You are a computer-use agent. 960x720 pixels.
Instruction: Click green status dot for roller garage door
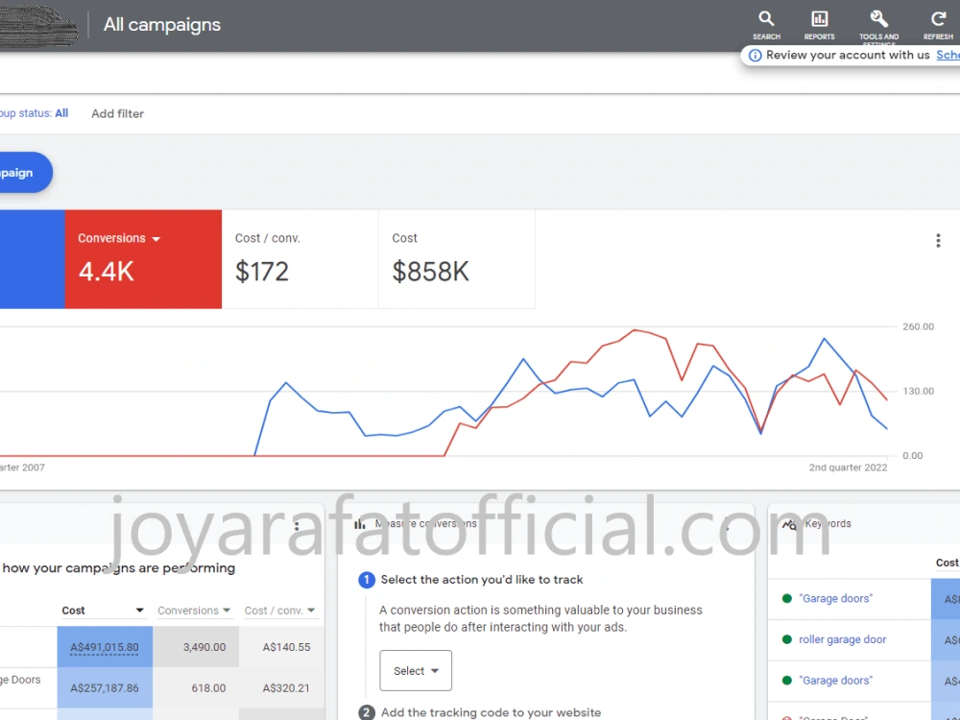click(x=787, y=639)
